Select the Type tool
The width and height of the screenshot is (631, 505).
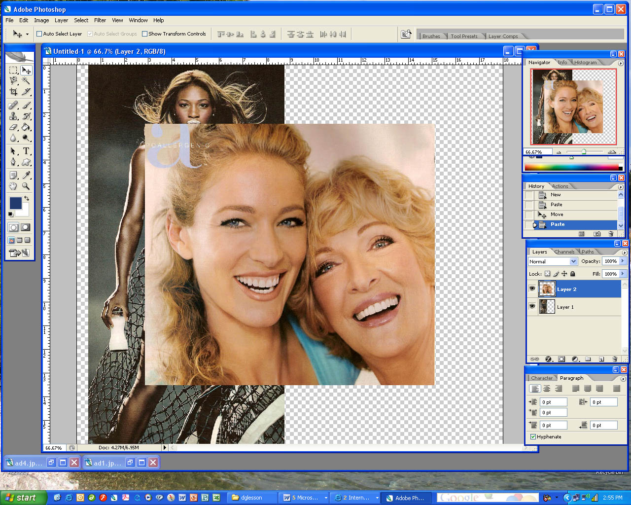click(x=26, y=151)
